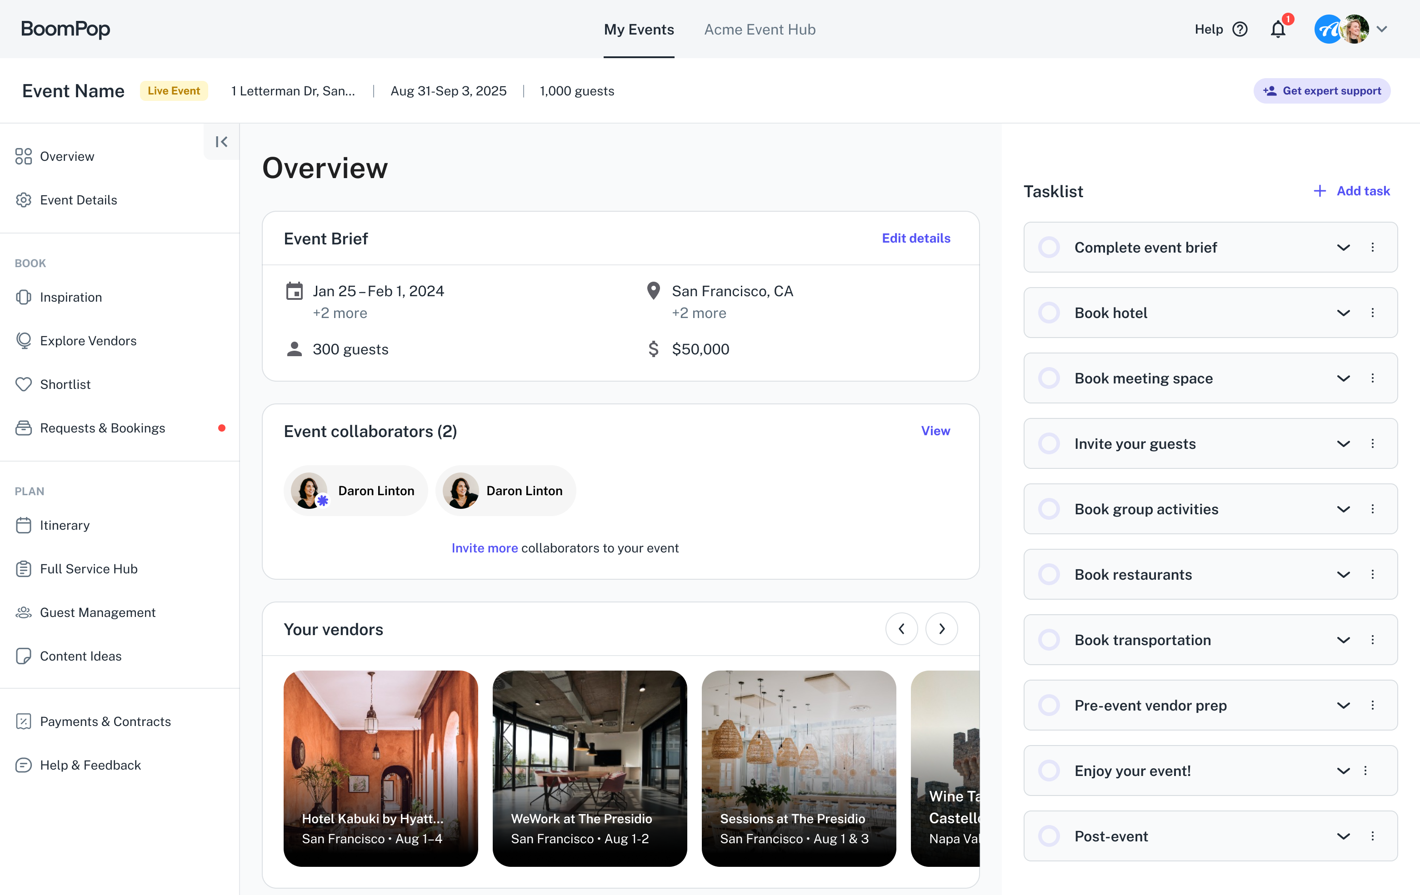The image size is (1420, 895).
Task: Click the Help question mark icon
Action: coord(1240,30)
